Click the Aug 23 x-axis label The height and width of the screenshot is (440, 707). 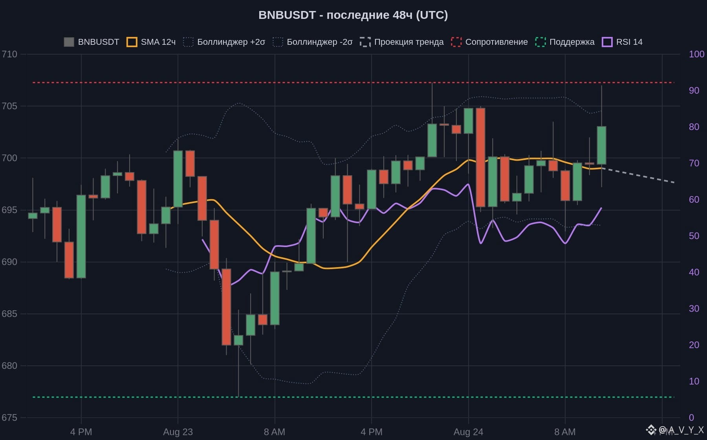tap(178, 432)
